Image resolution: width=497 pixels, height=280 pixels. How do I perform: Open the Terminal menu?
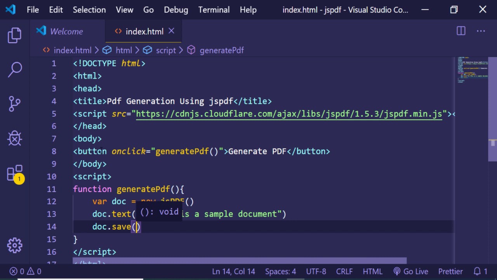[214, 10]
